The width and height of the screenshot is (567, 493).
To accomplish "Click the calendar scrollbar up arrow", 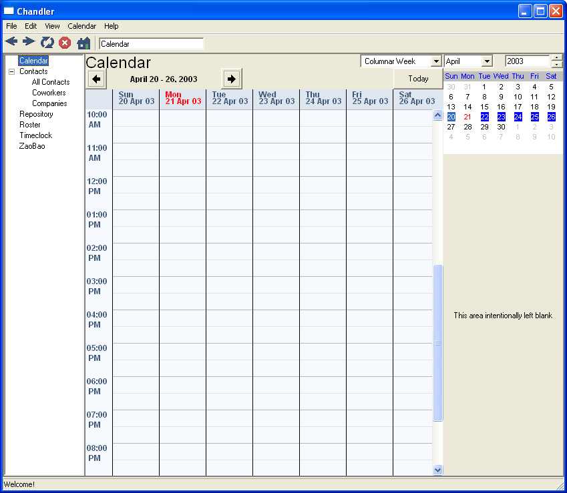I will click(438, 115).
